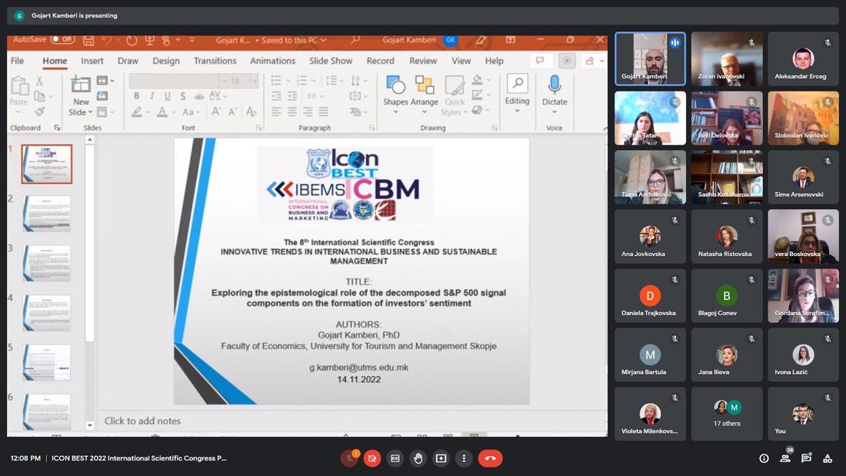Click the Numbering list icon
846x476 pixels.
click(x=301, y=81)
